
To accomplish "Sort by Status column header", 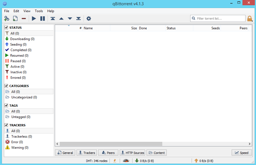I will coord(179,28).
